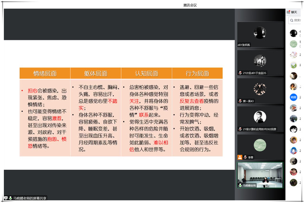Click mic icon on 马晓晴老师 video tile

[x=240, y=184]
